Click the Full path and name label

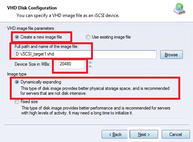click(x=47, y=46)
